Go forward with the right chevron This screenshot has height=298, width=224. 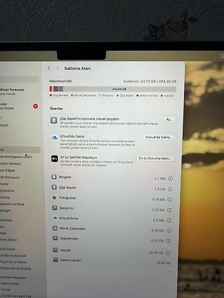click(x=58, y=68)
